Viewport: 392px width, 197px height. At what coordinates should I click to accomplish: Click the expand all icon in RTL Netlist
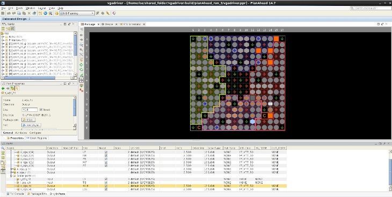(8, 29)
